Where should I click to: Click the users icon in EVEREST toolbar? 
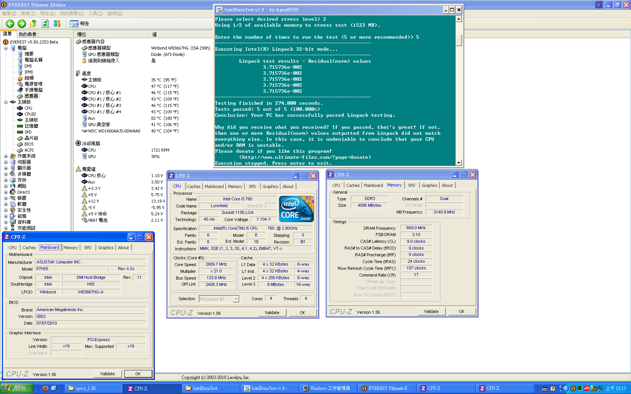pos(57,24)
